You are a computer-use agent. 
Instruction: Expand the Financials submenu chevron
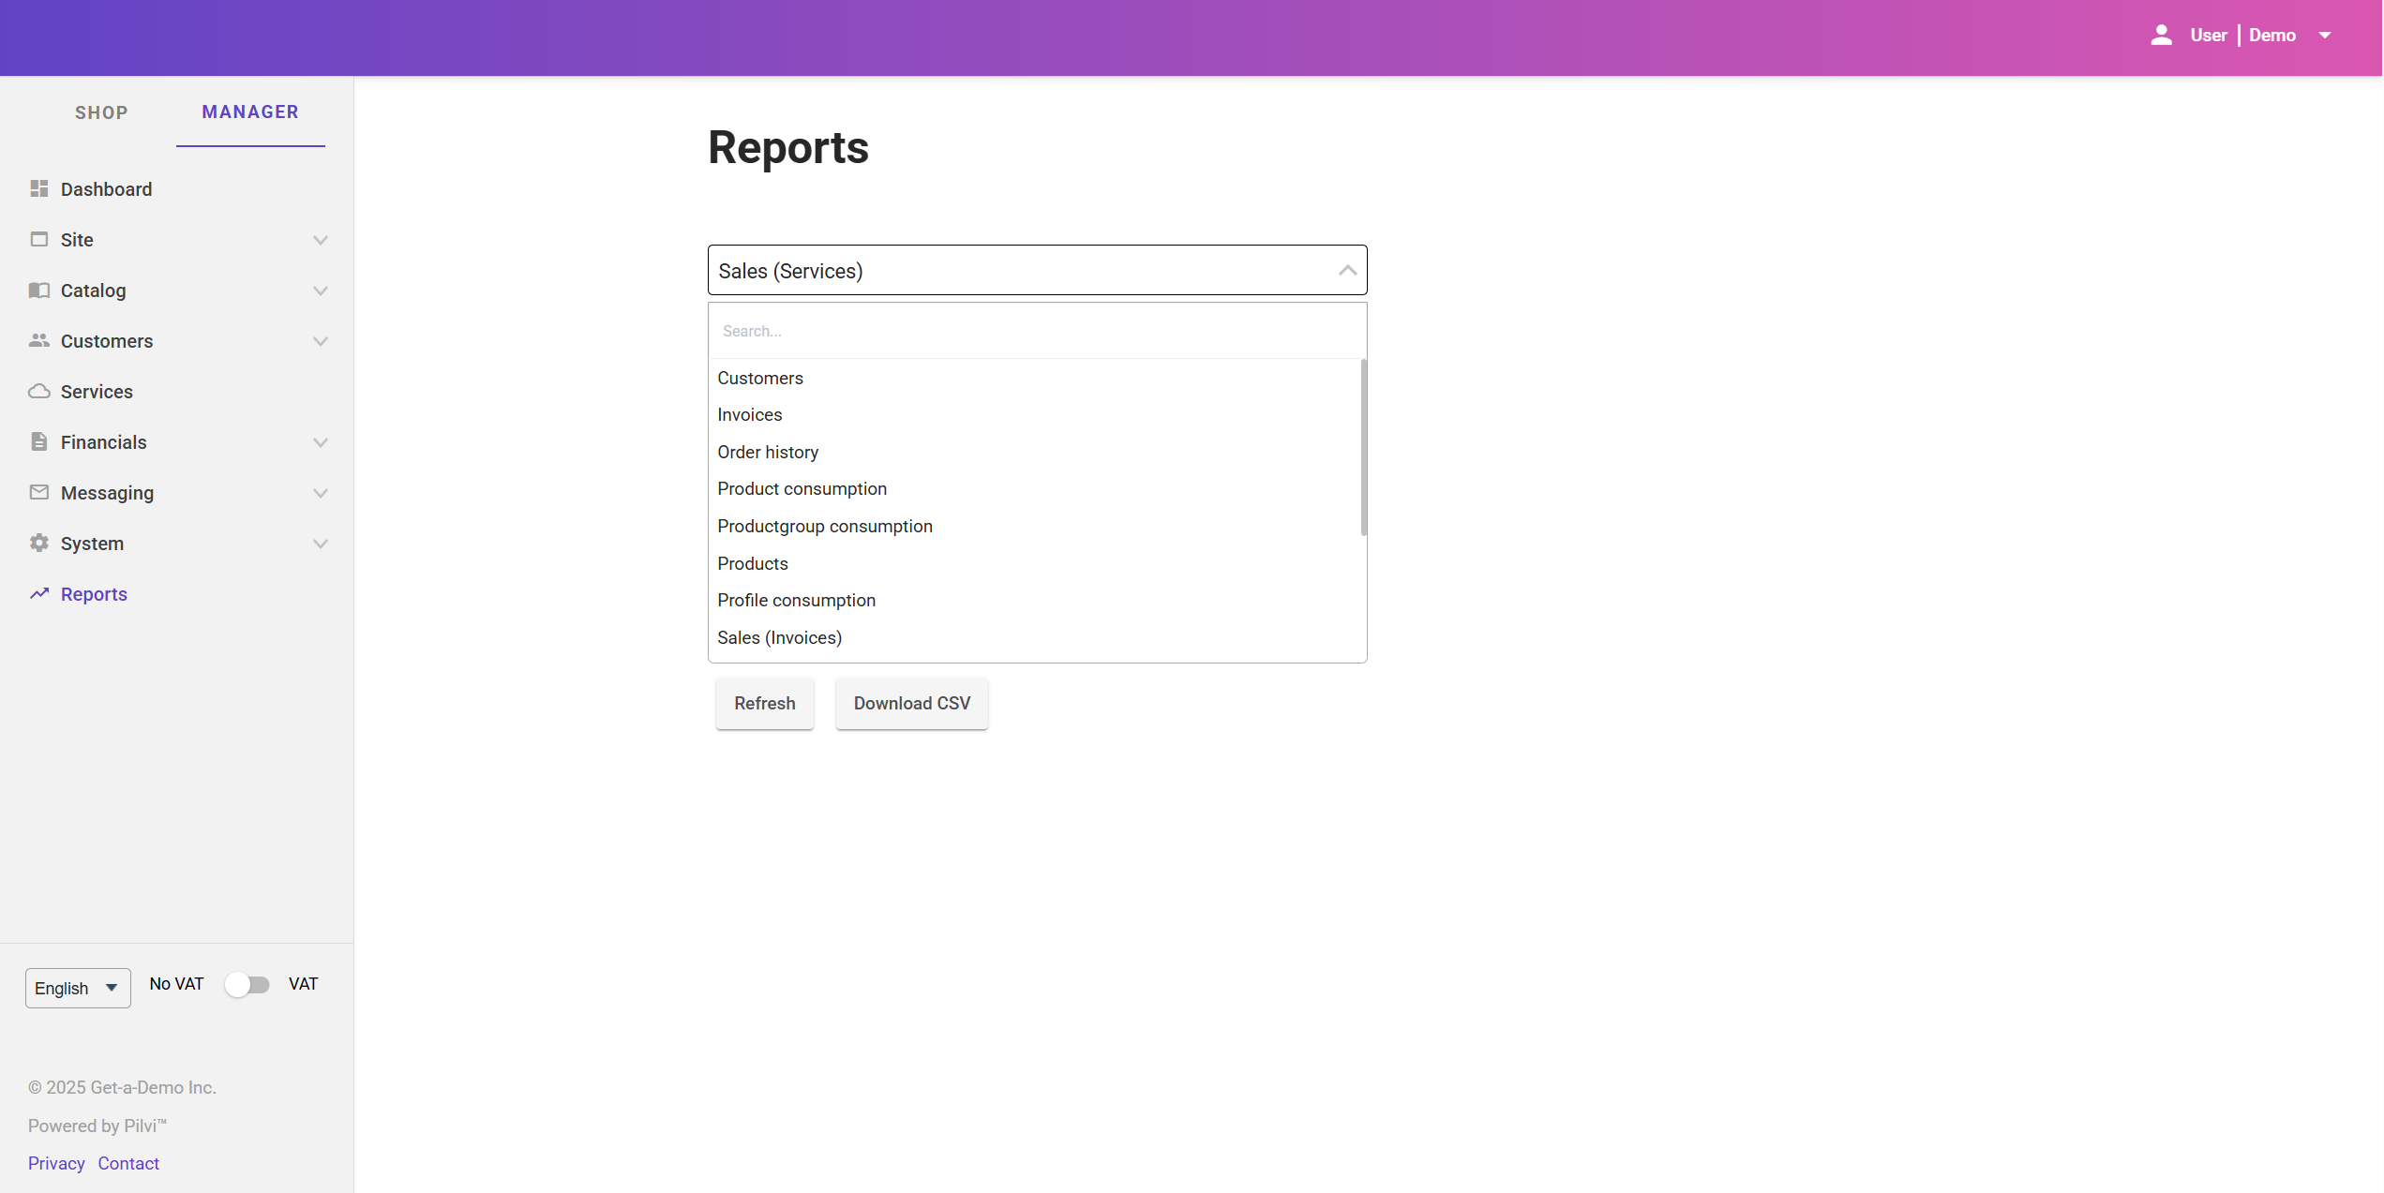pos(321,442)
